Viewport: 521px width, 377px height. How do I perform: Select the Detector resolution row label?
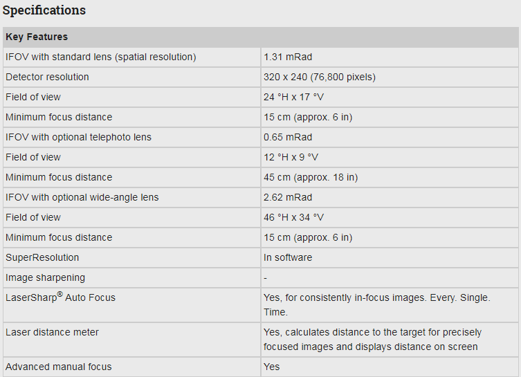(47, 77)
